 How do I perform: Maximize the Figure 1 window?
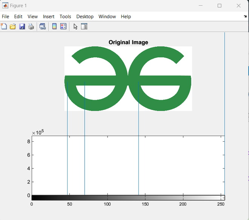pyautogui.click(x=219, y=6)
